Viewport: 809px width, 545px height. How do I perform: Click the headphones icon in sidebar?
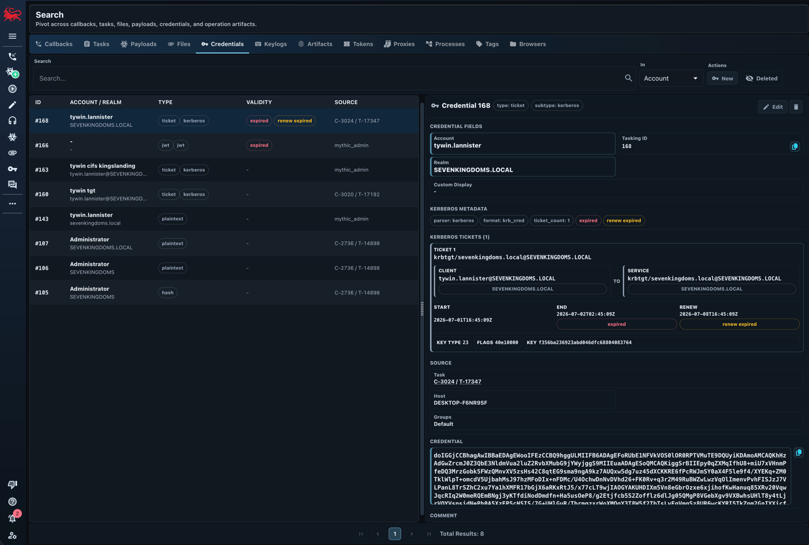click(12, 121)
